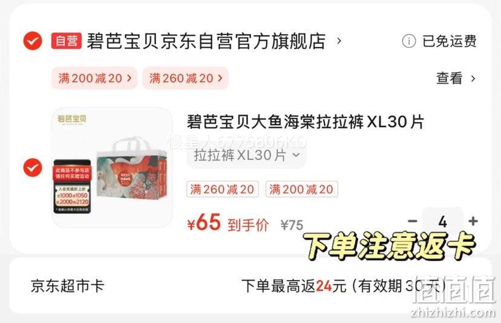This screenshot has height=323, width=501.
Task: Click the product-level 满200减20 promo tag
Action: click(301, 189)
